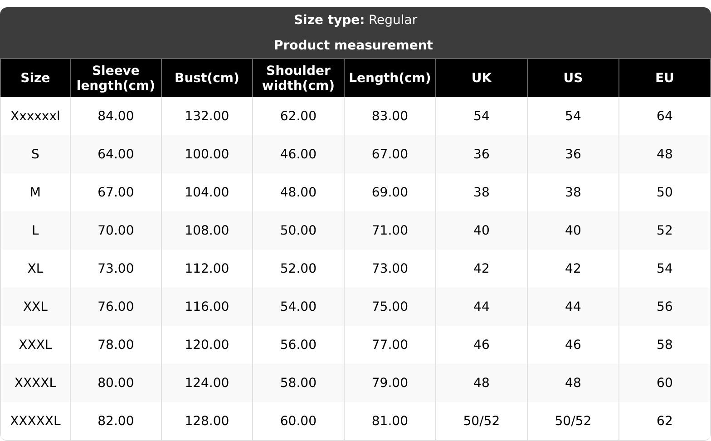Click the EU size 62 cell
This screenshot has height=441, width=711.
tap(664, 421)
